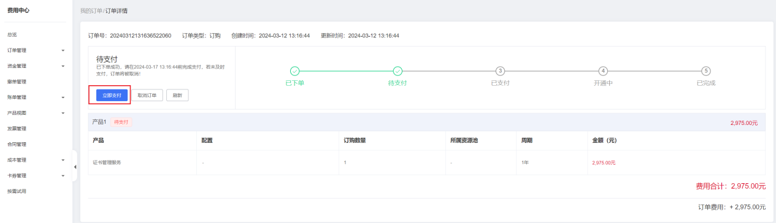The image size is (776, 223).
Task: Click the 待支付 status heading
Action: (107, 59)
